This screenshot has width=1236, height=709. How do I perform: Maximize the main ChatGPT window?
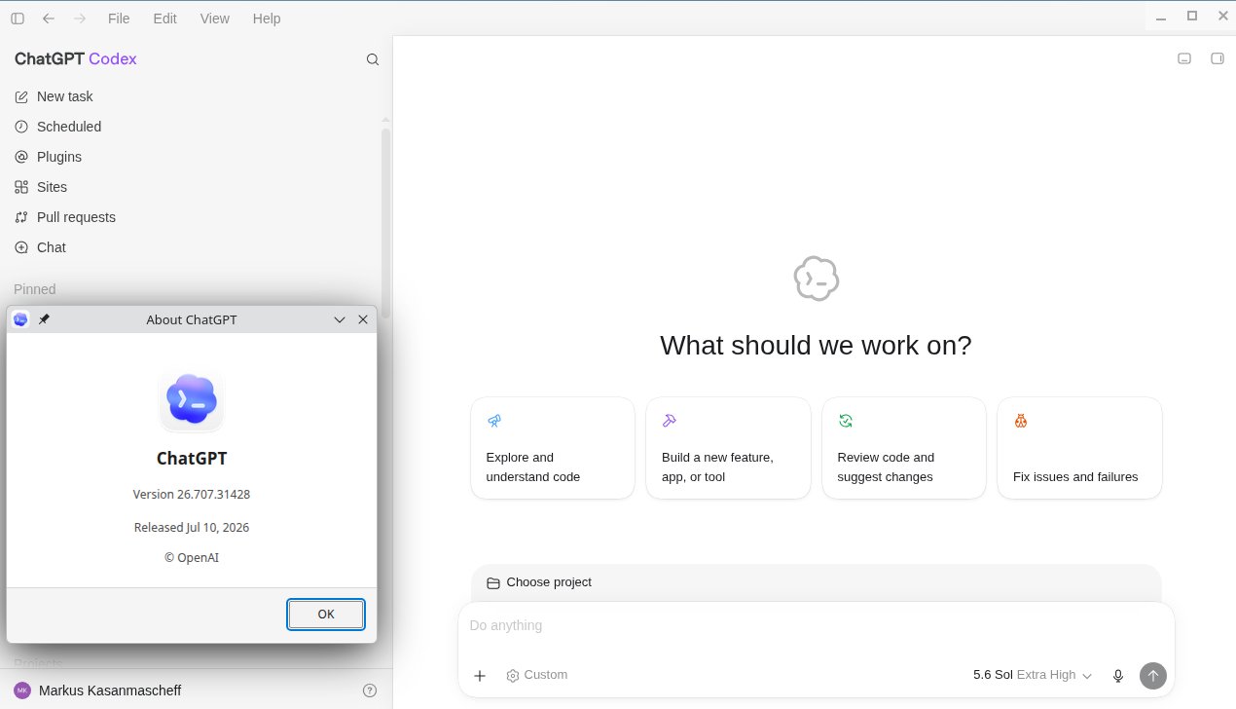pos(1192,16)
